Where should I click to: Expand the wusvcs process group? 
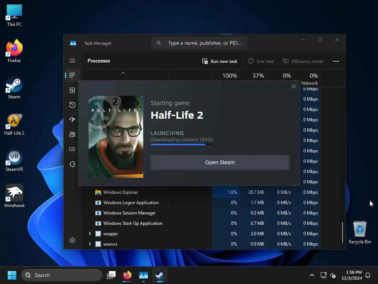click(90, 244)
